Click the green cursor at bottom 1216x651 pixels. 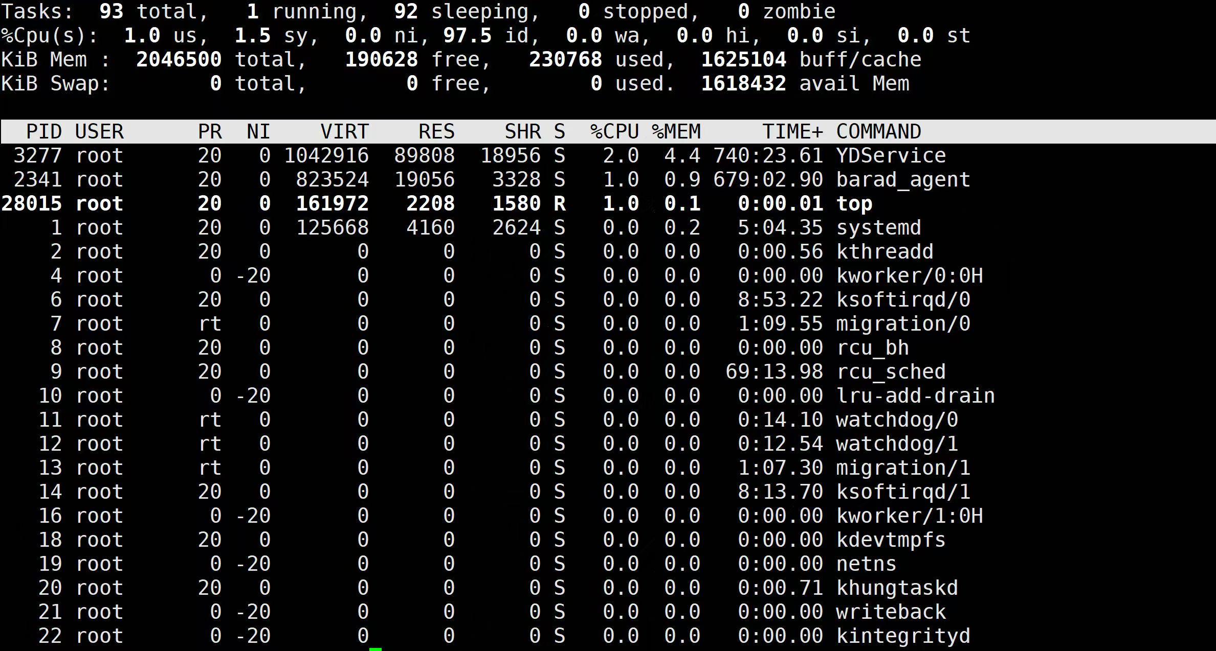[x=375, y=648]
